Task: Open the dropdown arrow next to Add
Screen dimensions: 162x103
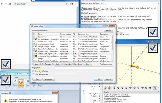Action: coord(41,64)
